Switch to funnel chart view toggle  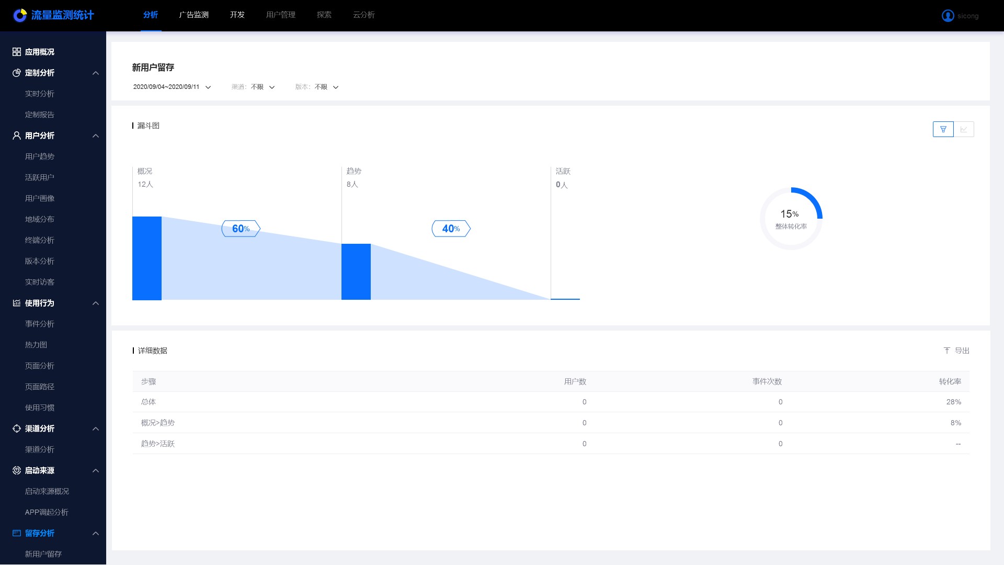click(x=943, y=129)
